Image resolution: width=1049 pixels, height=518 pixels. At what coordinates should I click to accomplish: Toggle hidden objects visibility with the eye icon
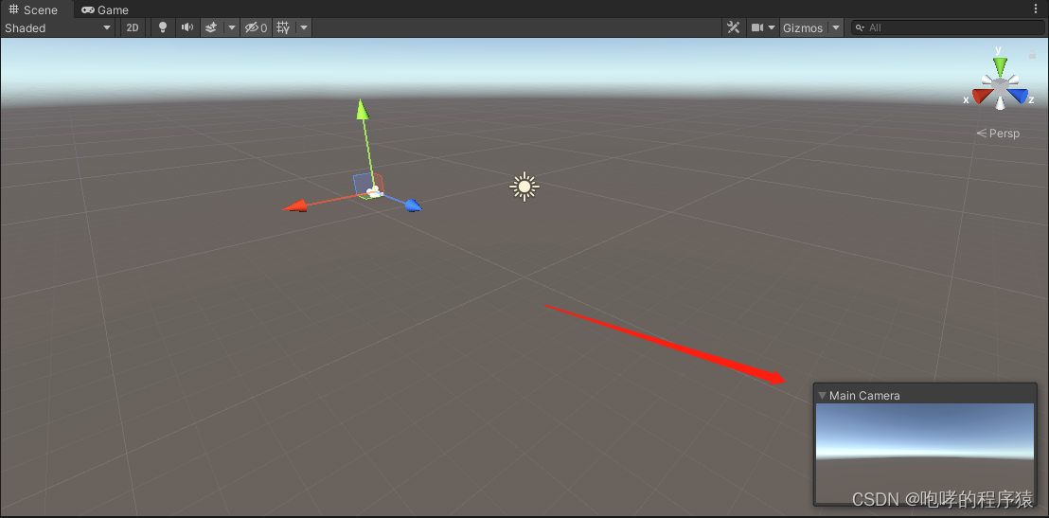(257, 27)
